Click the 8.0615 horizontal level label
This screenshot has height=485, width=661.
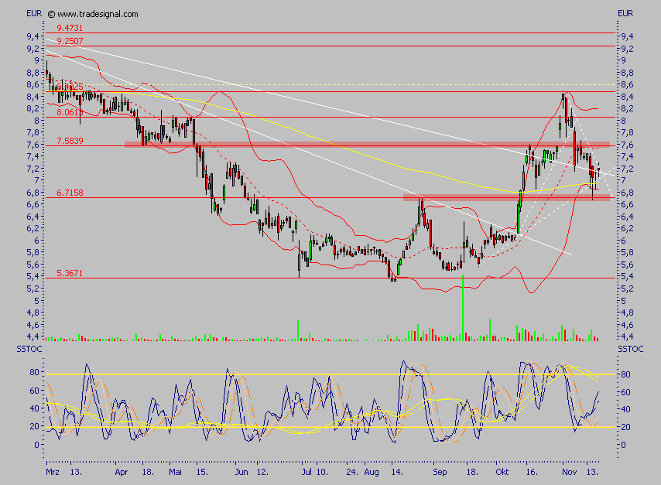click(70, 112)
